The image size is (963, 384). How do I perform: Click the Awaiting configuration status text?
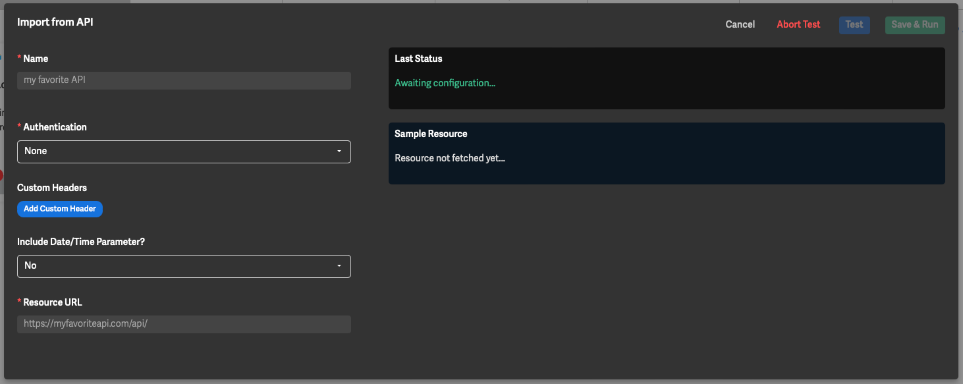[x=445, y=83]
